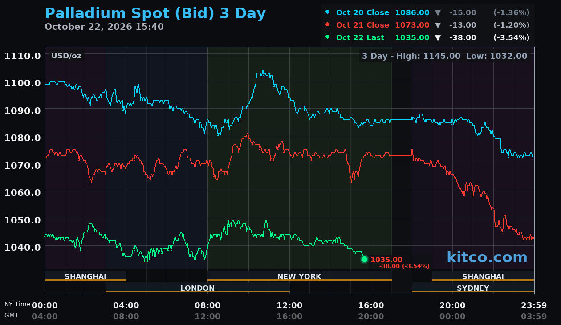The image size is (561, 325).
Task: Click the Oct 21 down-arrow change indicator
Action: [438, 25]
